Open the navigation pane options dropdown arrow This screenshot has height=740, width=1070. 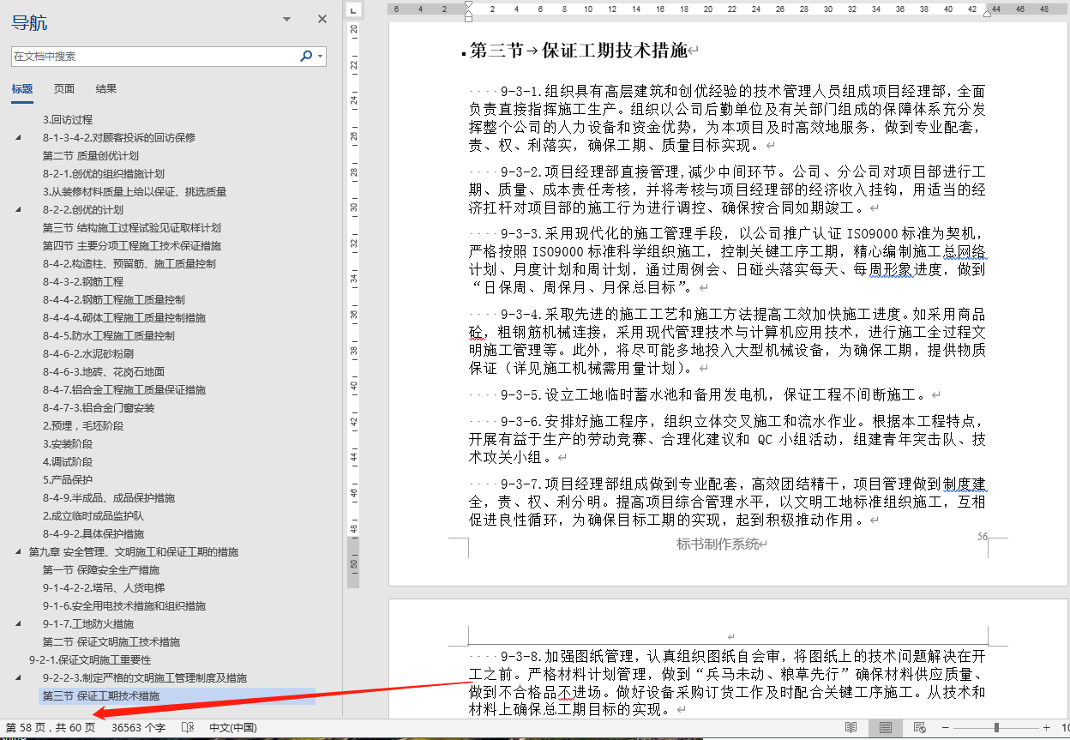pyautogui.click(x=286, y=18)
